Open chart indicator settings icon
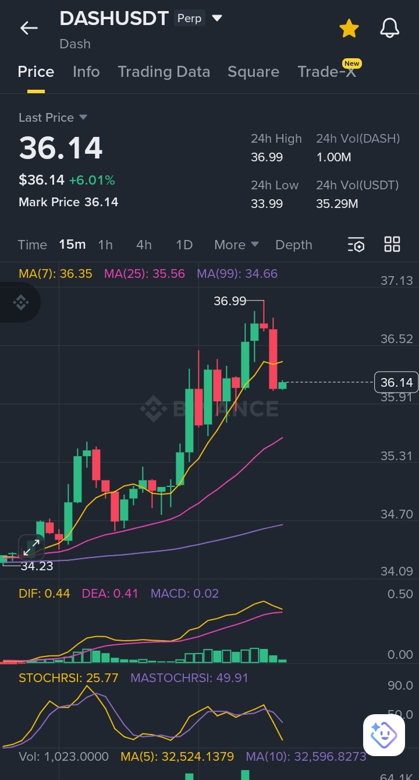 coord(356,245)
